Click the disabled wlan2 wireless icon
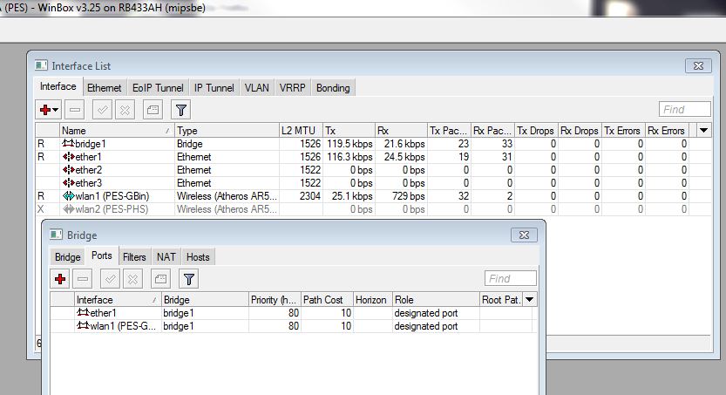The width and height of the screenshot is (726, 395). (x=69, y=209)
